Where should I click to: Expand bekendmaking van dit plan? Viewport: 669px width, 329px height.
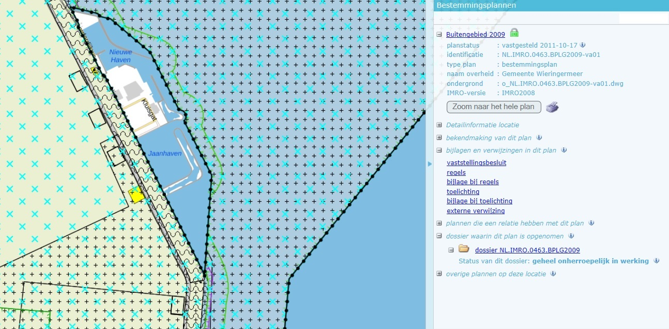tap(439, 138)
